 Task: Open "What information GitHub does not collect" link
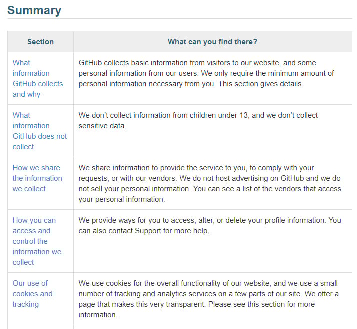click(x=40, y=131)
